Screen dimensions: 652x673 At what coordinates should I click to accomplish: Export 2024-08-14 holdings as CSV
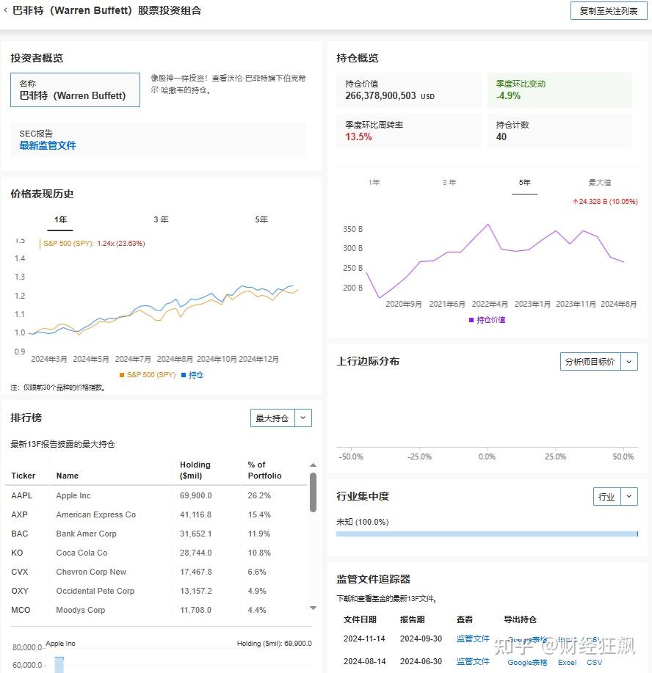[x=595, y=662]
